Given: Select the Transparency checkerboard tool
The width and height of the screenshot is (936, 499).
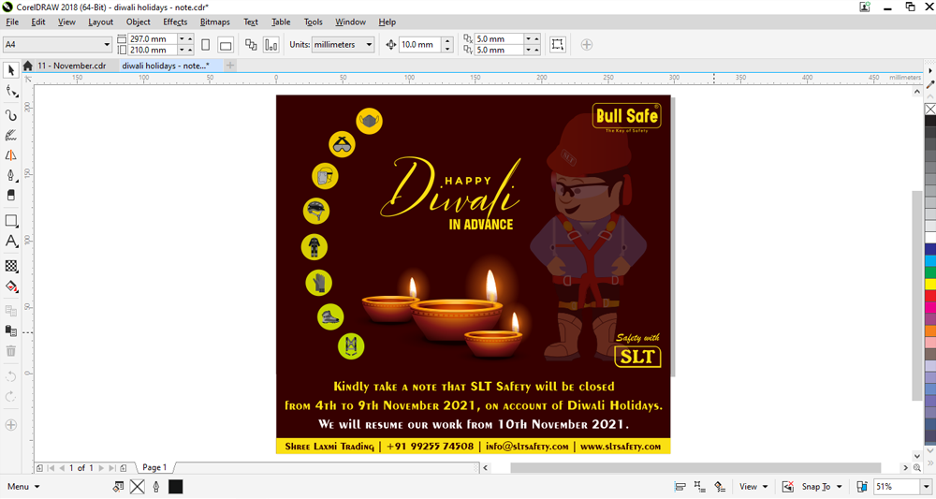Looking at the screenshot, I should pos(10,266).
